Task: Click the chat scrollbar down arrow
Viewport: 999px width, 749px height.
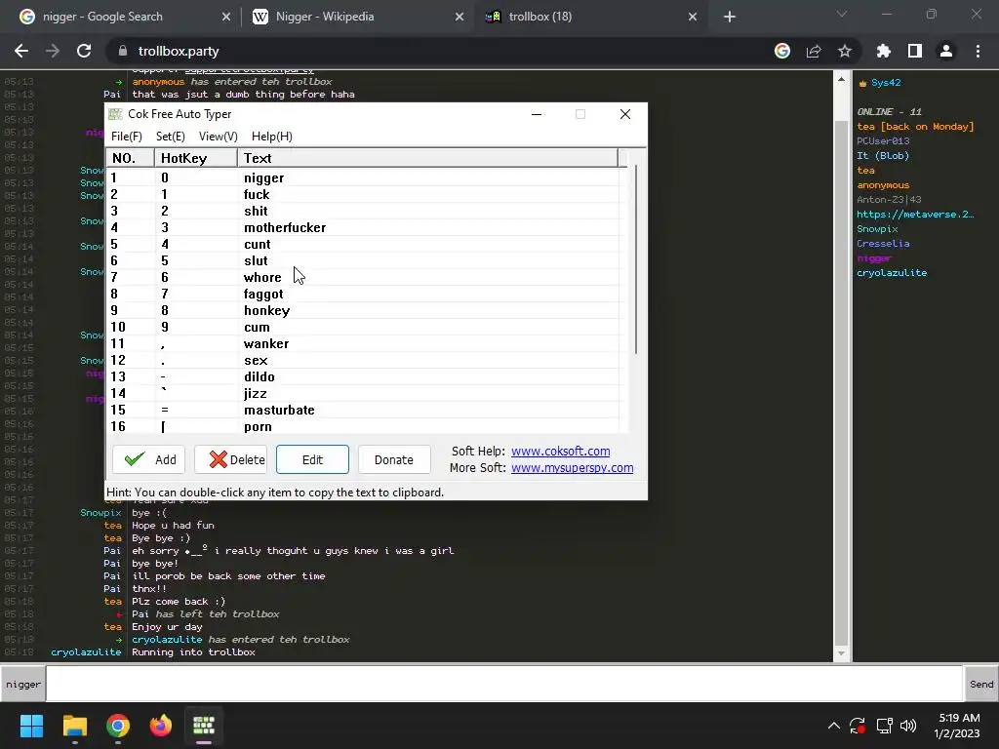Action: pos(842,653)
